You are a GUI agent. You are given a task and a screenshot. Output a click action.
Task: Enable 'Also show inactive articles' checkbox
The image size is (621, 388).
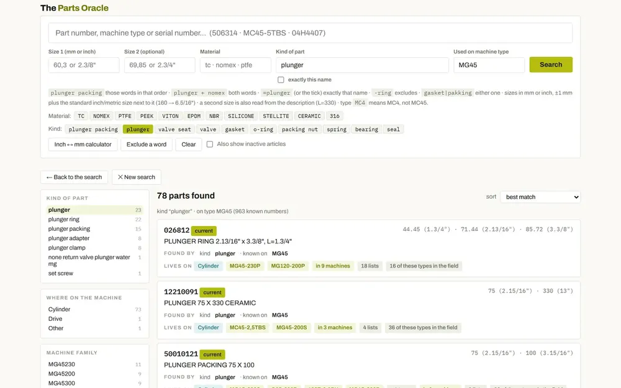(x=210, y=144)
